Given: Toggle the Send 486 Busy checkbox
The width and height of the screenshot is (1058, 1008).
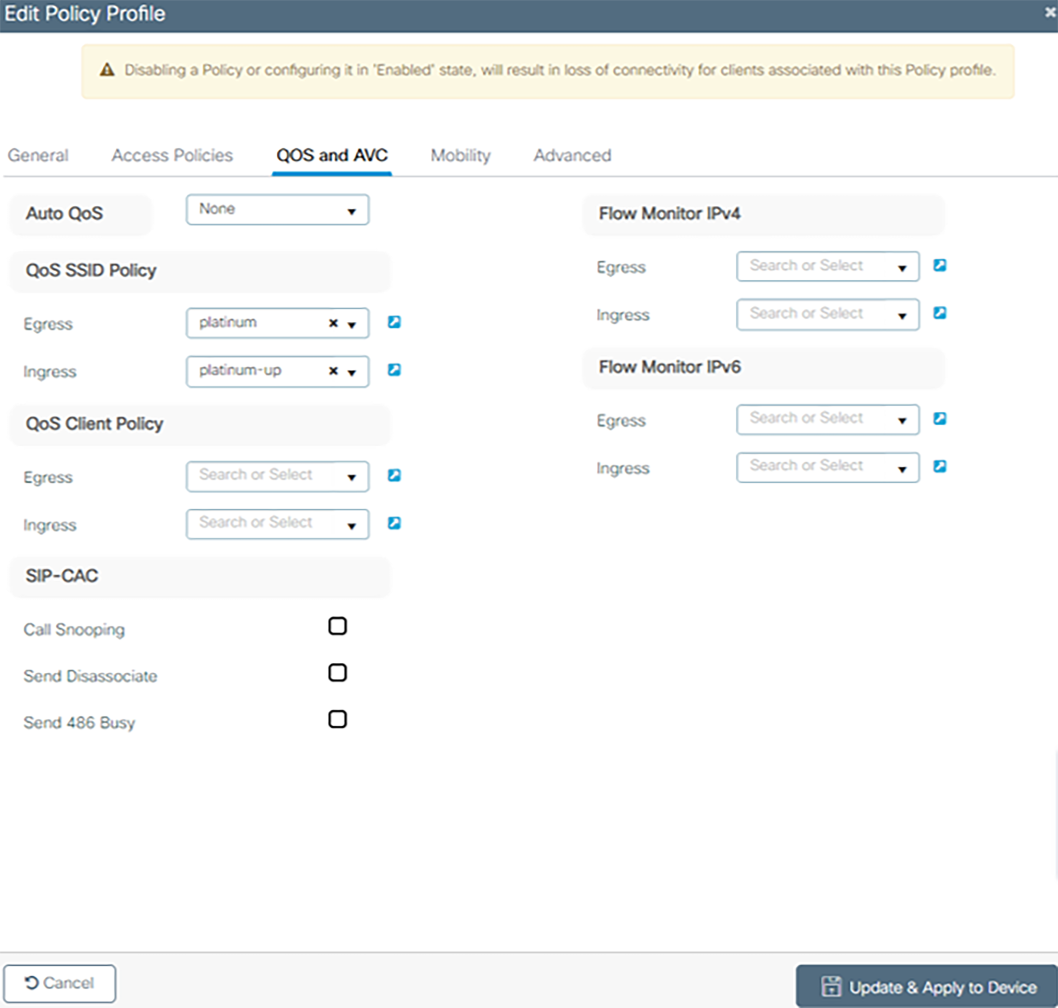Looking at the screenshot, I should [x=338, y=719].
